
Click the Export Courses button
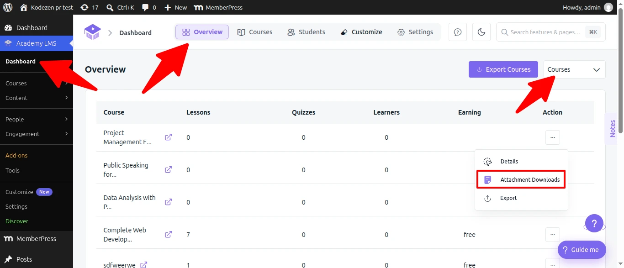503,69
